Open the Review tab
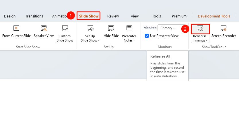 coord(113,16)
